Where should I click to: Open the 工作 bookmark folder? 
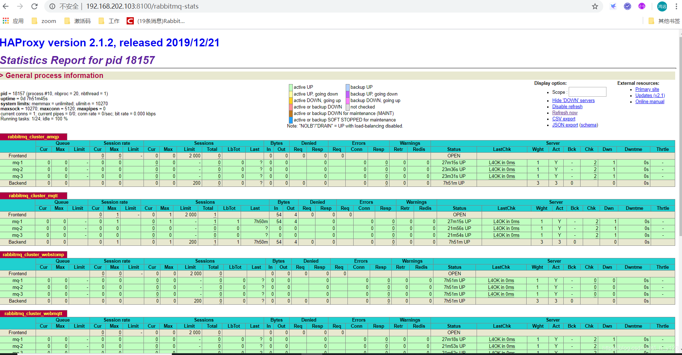coord(109,21)
